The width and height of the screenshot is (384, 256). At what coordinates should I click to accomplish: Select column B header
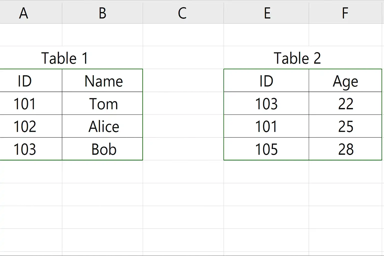(x=102, y=13)
